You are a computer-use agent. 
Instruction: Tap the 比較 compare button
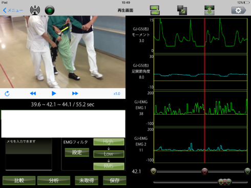click(x=19, y=180)
